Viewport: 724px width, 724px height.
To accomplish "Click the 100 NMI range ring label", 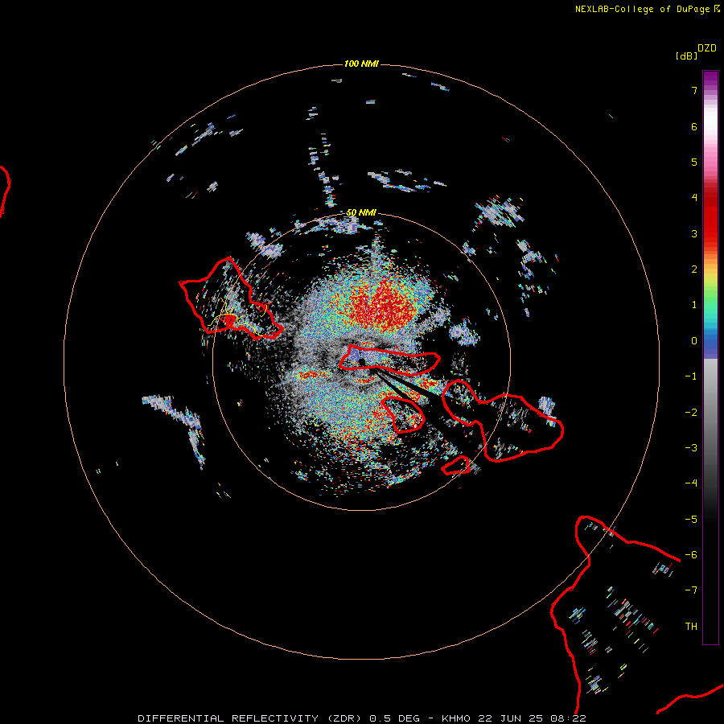I will click(x=361, y=64).
